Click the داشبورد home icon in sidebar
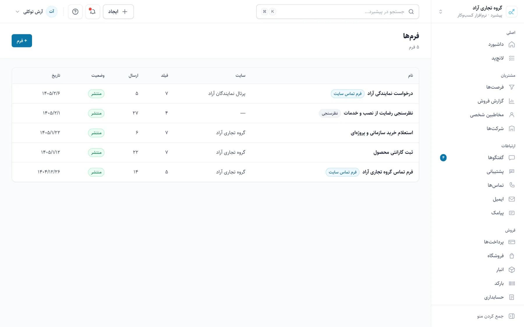 click(x=511, y=44)
